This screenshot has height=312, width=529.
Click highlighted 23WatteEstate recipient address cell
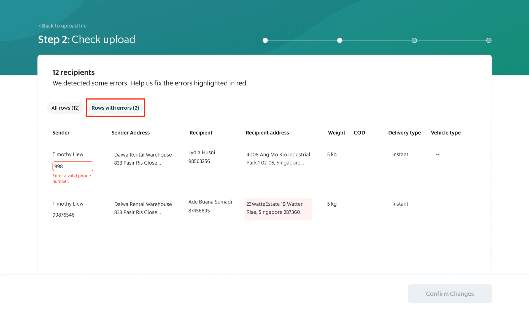click(x=278, y=209)
